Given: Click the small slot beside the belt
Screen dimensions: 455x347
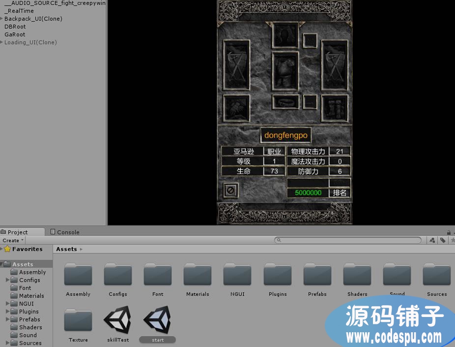Looking at the screenshot, I should (x=310, y=102).
